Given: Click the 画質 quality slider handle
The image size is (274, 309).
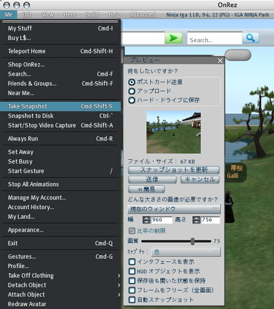Looking at the screenshot, I should [x=192, y=241].
